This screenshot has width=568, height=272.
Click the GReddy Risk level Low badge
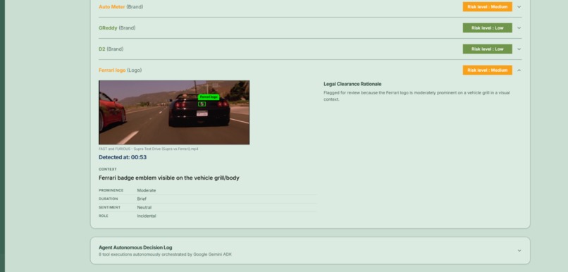[x=487, y=28]
